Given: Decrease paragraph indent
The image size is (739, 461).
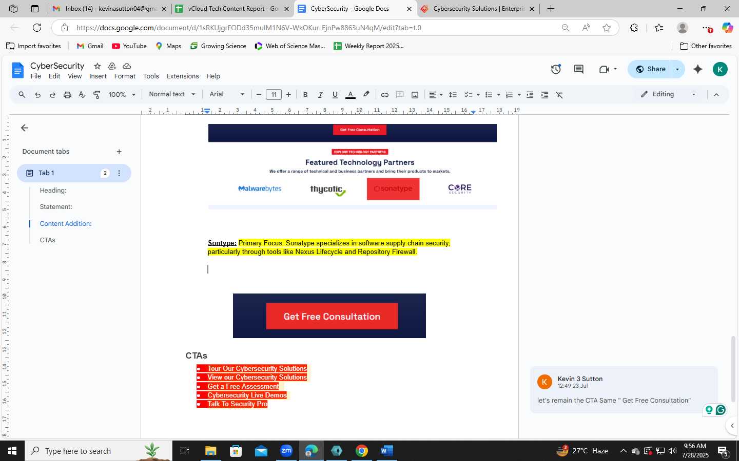Looking at the screenshot, I should tap(530, 95).
